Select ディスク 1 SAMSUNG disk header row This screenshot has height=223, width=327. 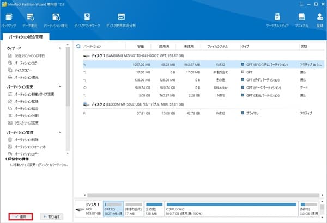point(203,56)
